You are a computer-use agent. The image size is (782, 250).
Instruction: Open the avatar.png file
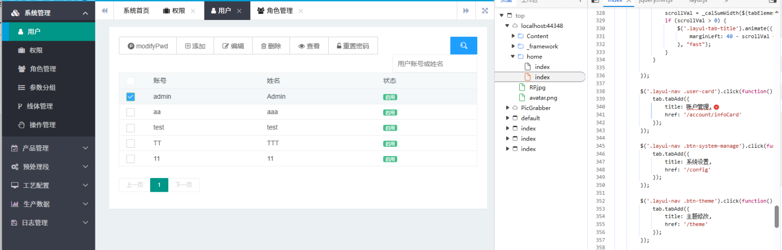click(543, 98)
